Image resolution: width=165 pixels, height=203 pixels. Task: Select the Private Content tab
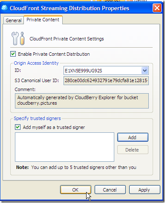pos(43,20)
